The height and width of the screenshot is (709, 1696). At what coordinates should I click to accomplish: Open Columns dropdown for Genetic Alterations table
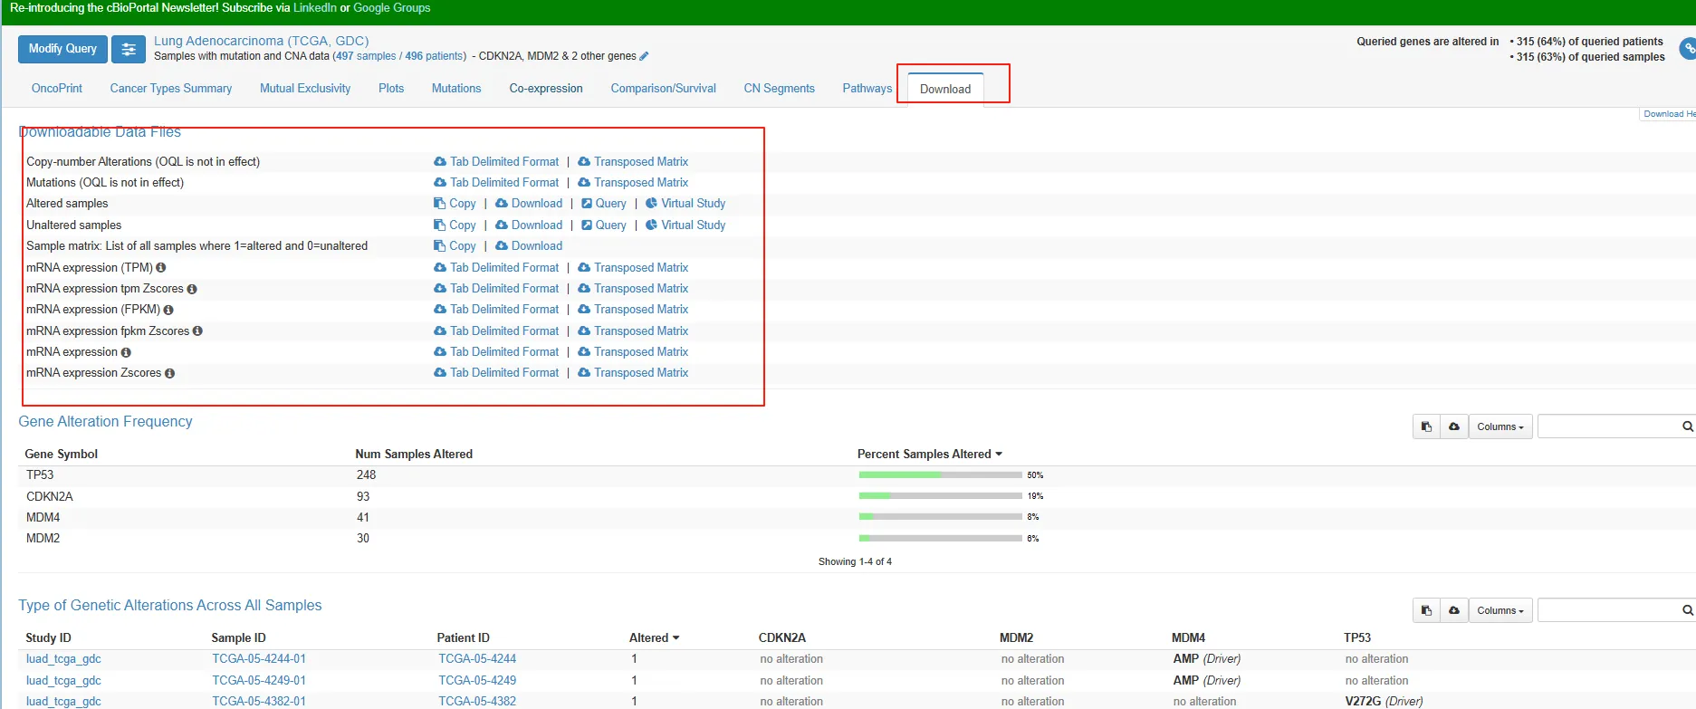point(1500,610)
